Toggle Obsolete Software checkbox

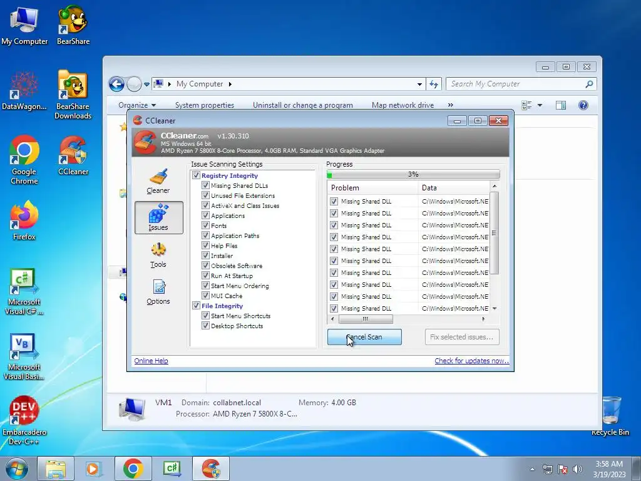tap(205, 266)
